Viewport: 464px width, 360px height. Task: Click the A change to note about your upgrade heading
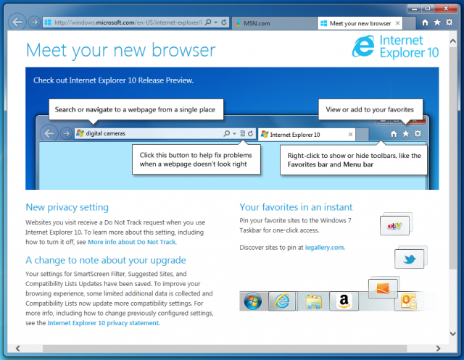tap(106, 260)
